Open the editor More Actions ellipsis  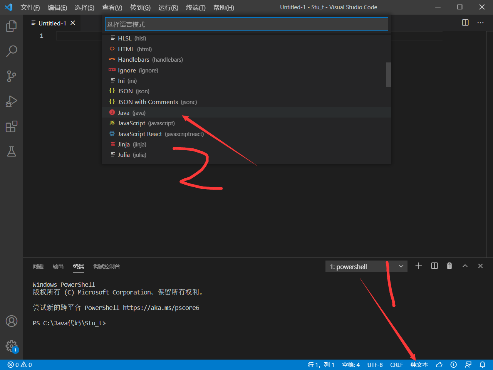click(x=480, y=23)
